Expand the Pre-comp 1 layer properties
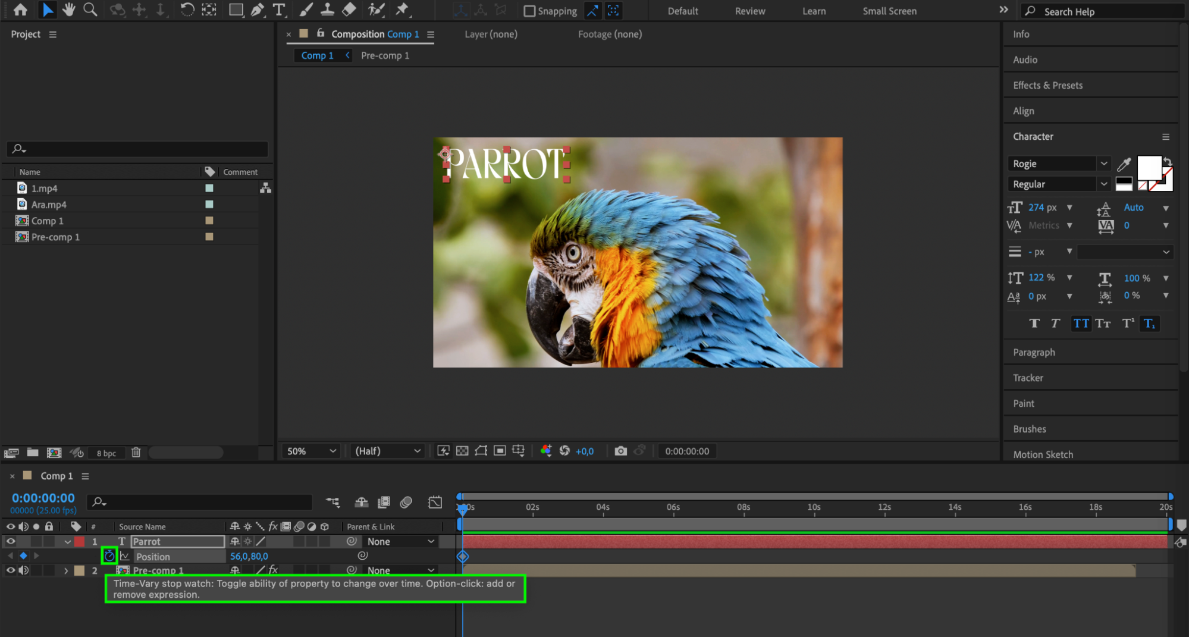 (x=66, y=570)
